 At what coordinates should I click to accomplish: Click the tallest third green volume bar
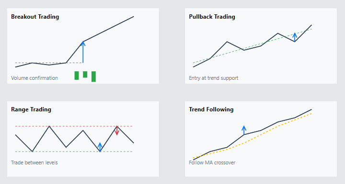coord(93,76)
